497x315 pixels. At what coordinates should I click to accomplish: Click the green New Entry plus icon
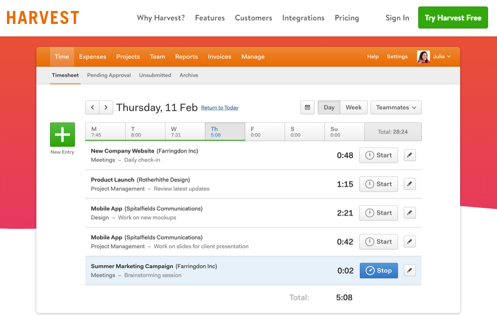point(62,135)
